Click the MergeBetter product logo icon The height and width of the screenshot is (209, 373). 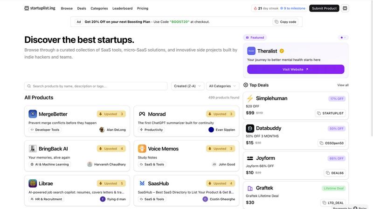point(33,114)
